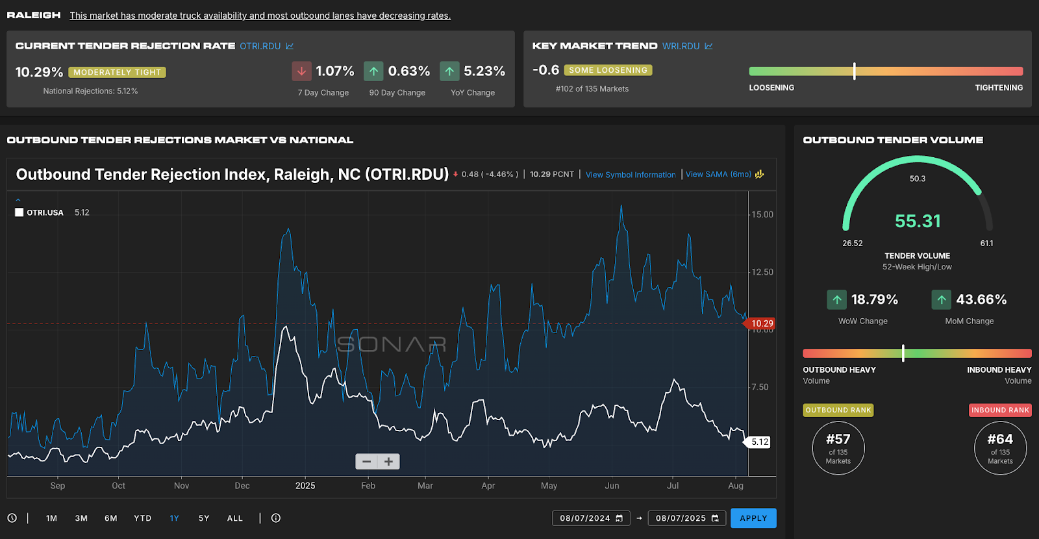This screenshot has height=539, width=1039.
Task: Open the info icon after ALL range
Action: tap(276, 518)
